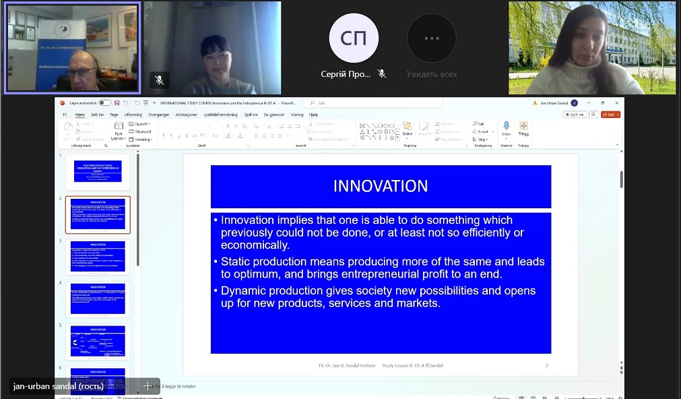Click the main slide vertical scrollbar handle
681x399 pixels.
tap(622, 179)
